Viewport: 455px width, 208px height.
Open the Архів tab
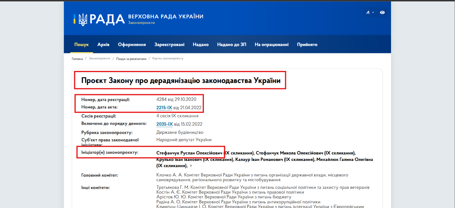(x=103, y=45)
